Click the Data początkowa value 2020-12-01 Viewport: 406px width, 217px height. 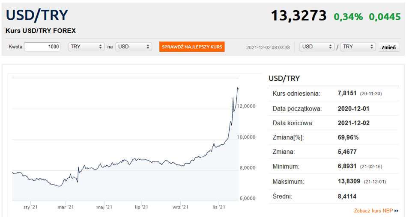coord(353,108)
